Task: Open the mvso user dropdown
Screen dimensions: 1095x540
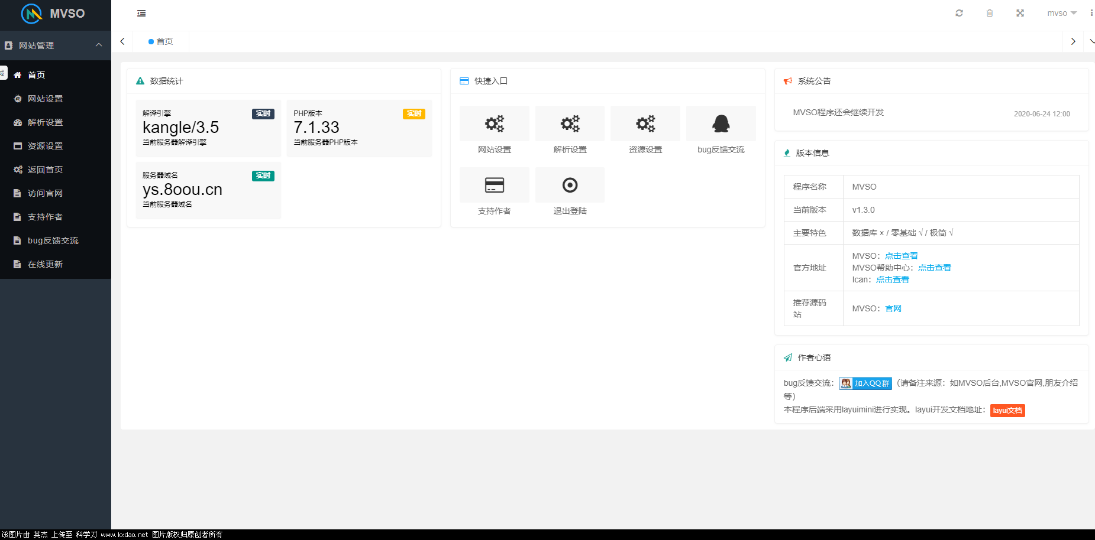Action: coord(1062,13)
